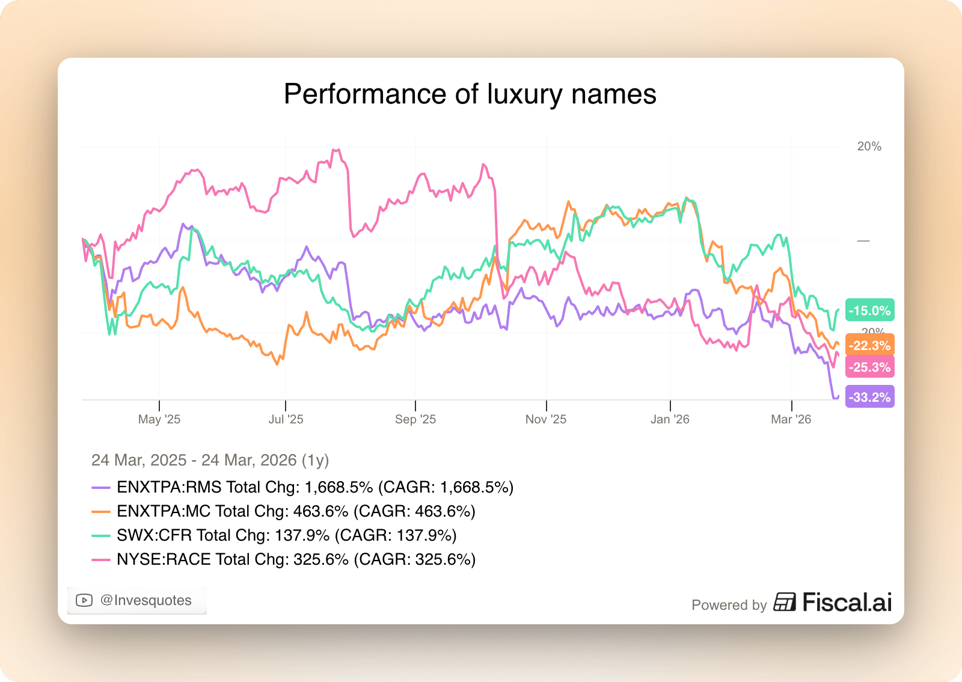
Task: Click the Fiscal.ai brand name
Action: [x=847, y=602]
